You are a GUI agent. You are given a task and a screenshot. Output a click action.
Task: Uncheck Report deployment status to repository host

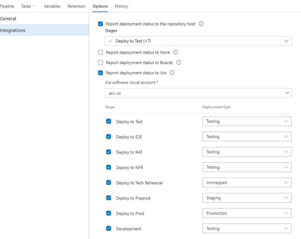pos(101,24)
